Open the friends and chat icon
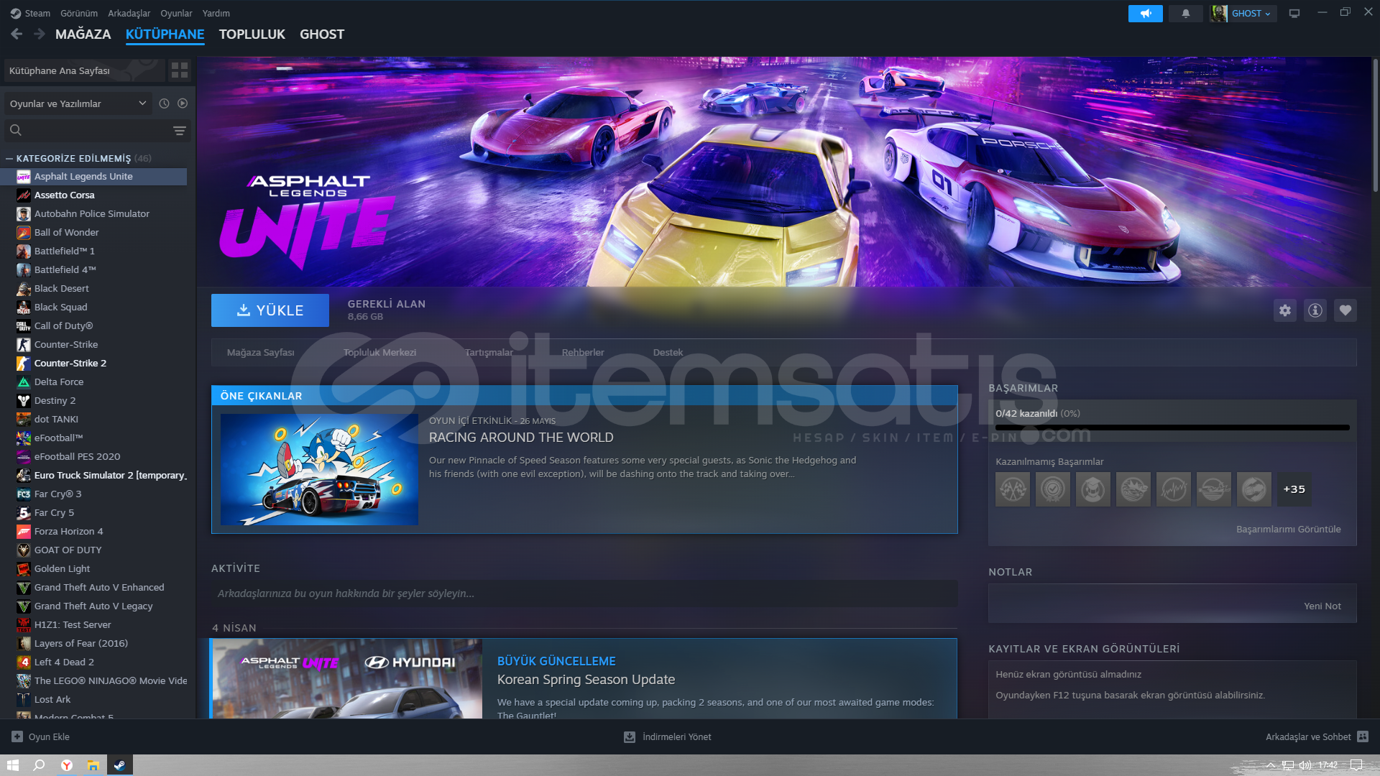 1363,736
